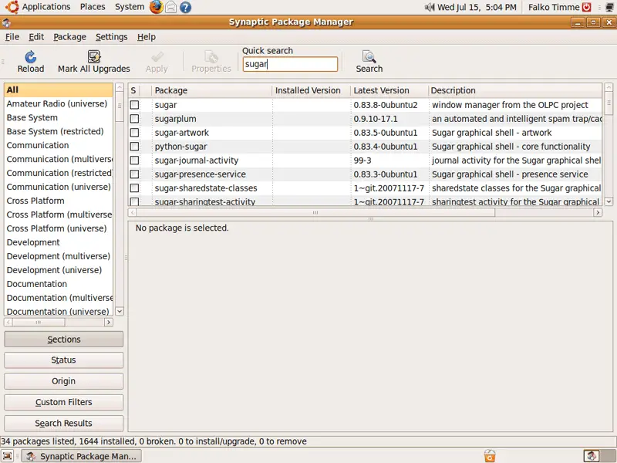
Task: Mark the sugar-journal-activity checkbox
Action: point(134,161)
